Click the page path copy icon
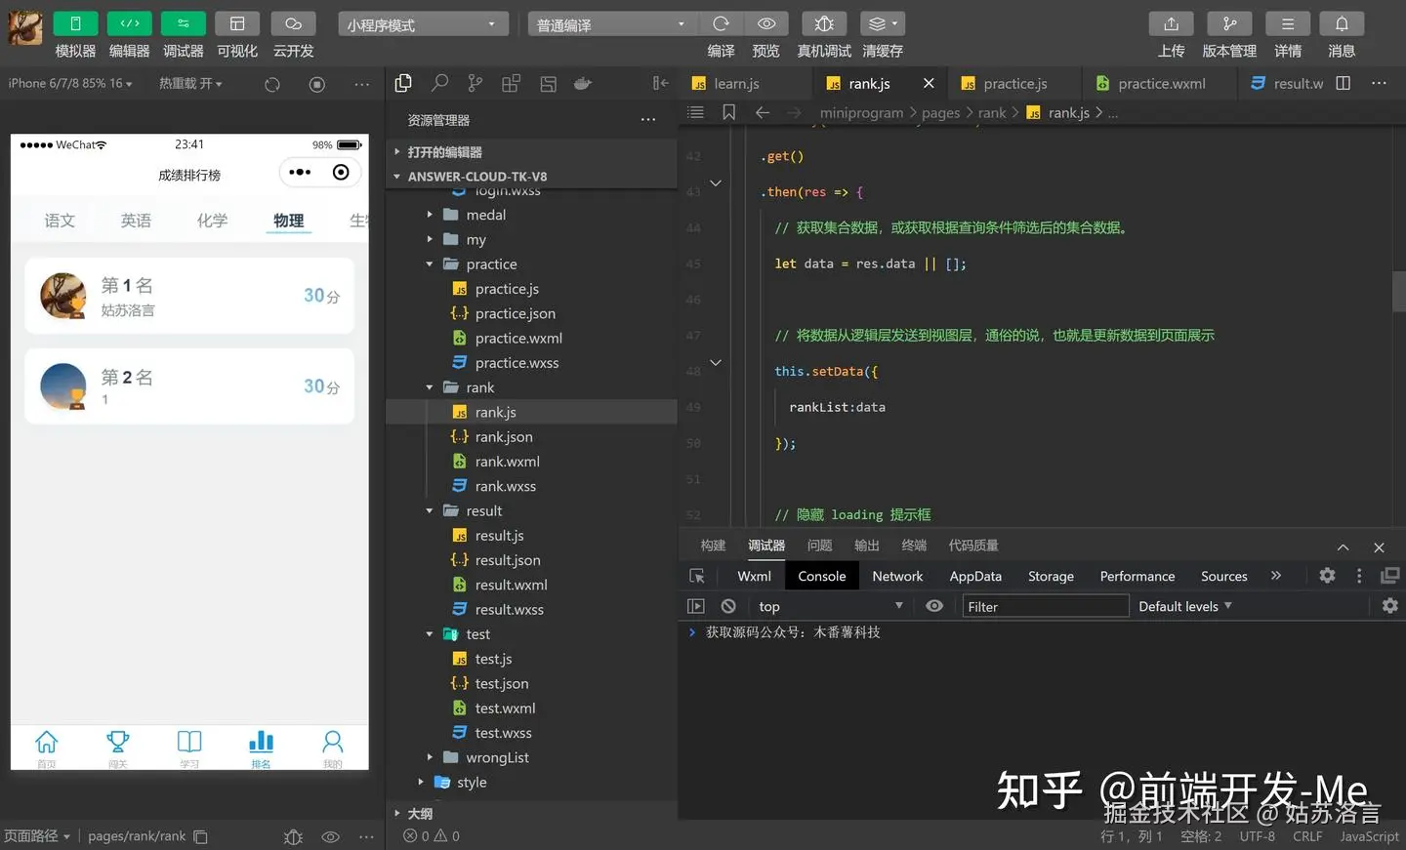 (200, 836)
